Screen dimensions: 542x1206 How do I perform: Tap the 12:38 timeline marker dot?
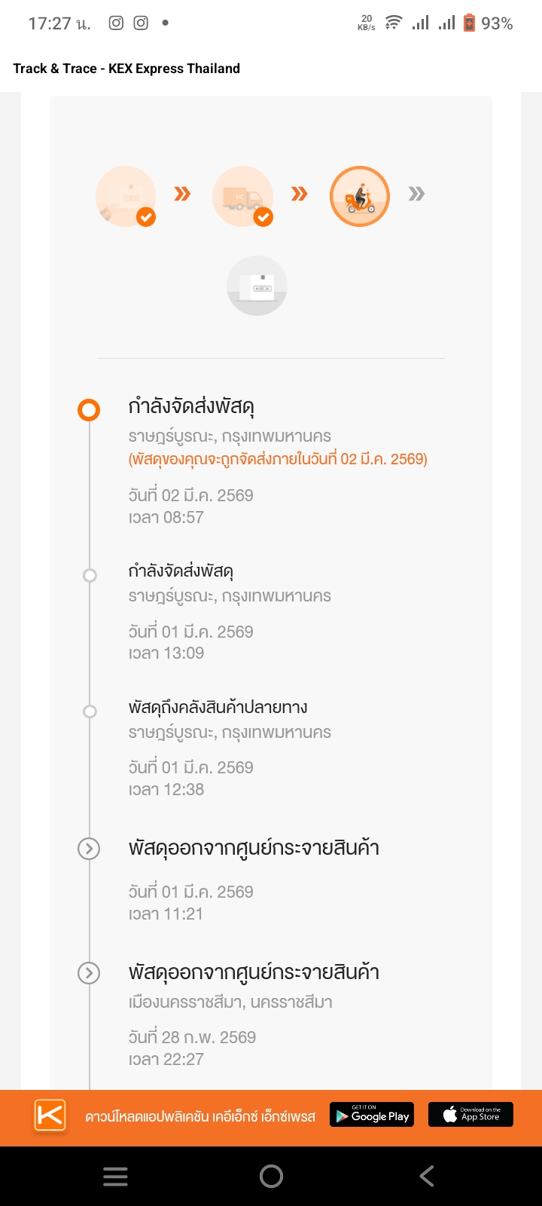tap(90, 712)
